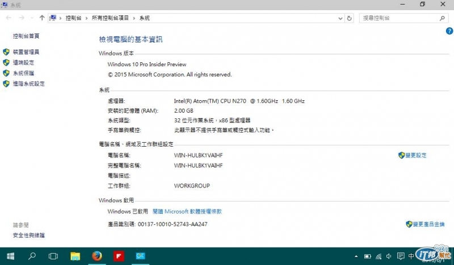Click shield icon beside 遠端設定
The image size is (454, 265).
[6, 62]
